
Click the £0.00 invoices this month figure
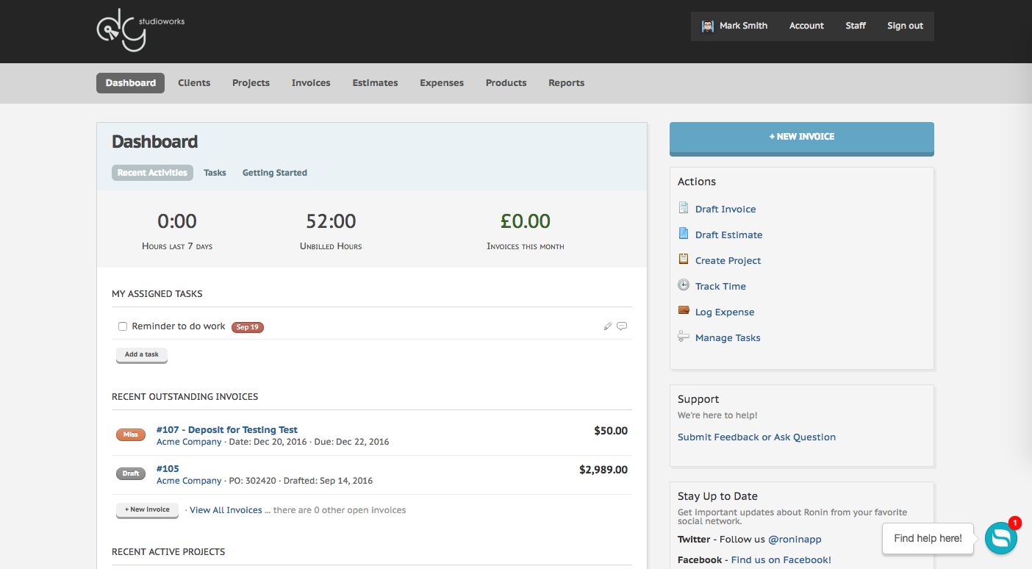point(526,221)
